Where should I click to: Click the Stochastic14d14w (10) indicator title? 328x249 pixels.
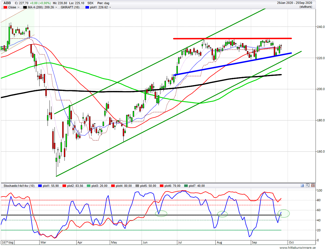(19, 186)
